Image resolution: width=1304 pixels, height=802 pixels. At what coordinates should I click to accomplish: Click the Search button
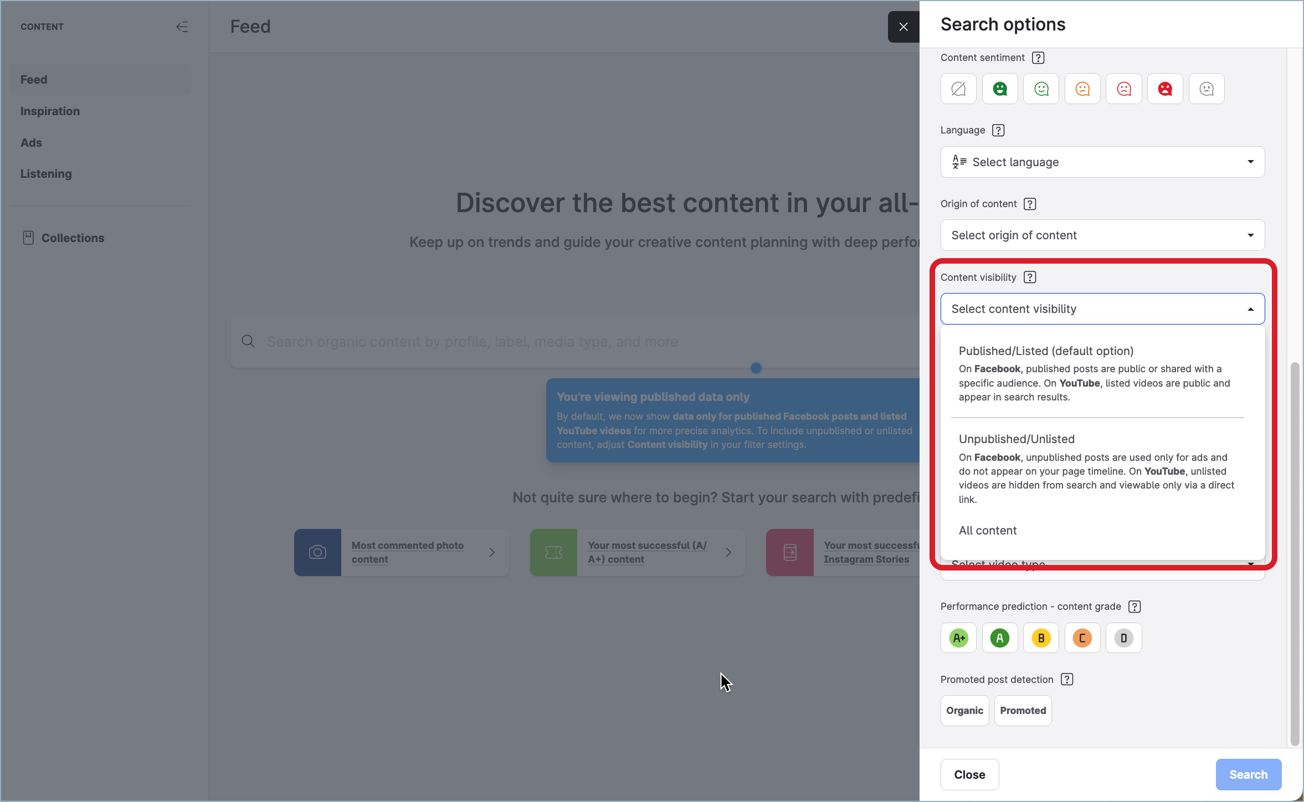[x=1247, y=774]
